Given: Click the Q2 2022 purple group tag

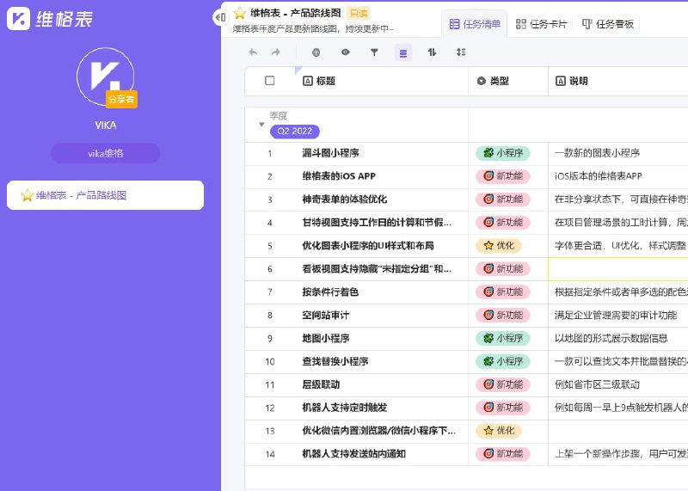Looking at the screenshot, I should point(294,132).
